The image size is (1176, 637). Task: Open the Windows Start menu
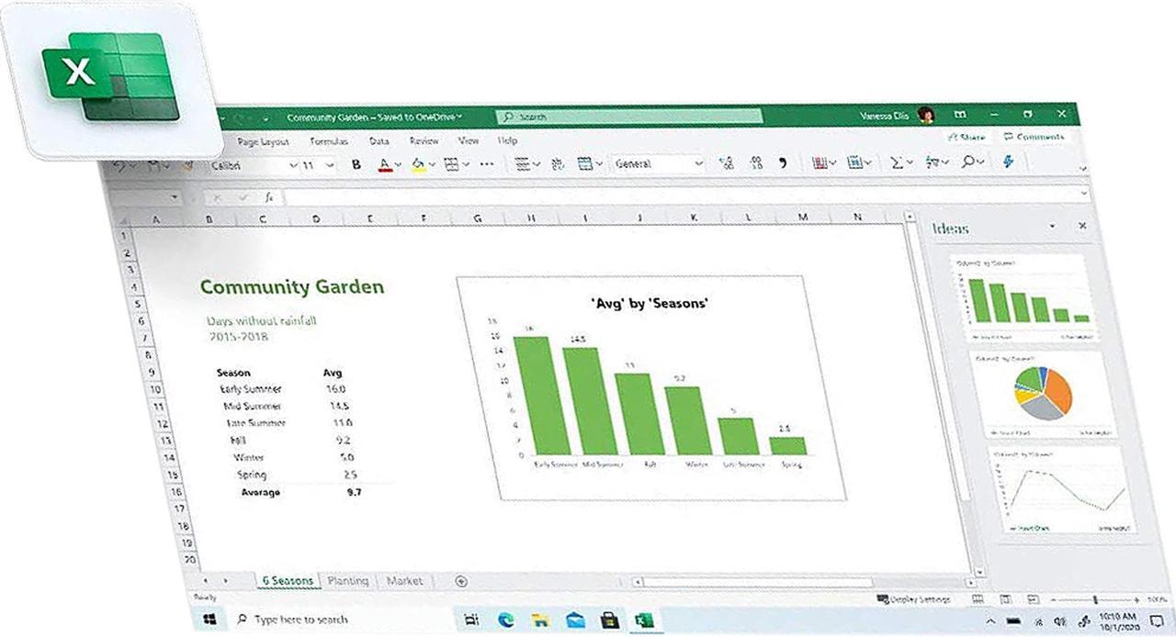coord(209,620)
